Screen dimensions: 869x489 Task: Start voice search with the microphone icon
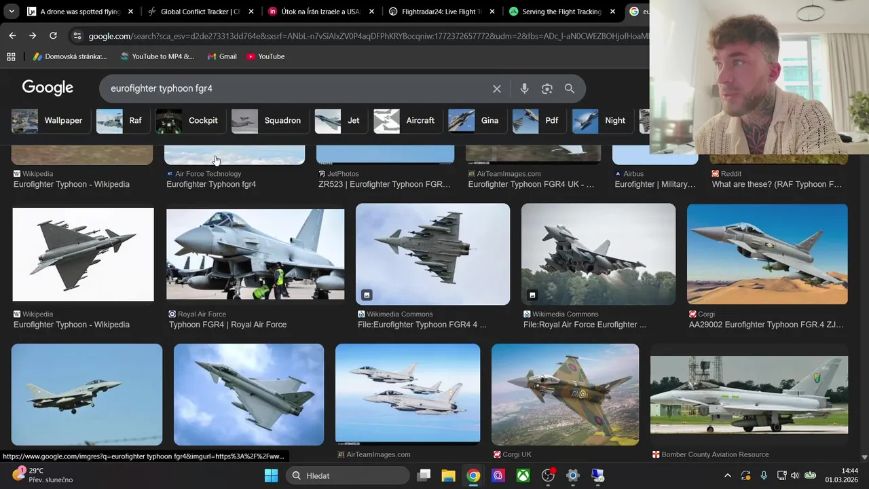524,89
